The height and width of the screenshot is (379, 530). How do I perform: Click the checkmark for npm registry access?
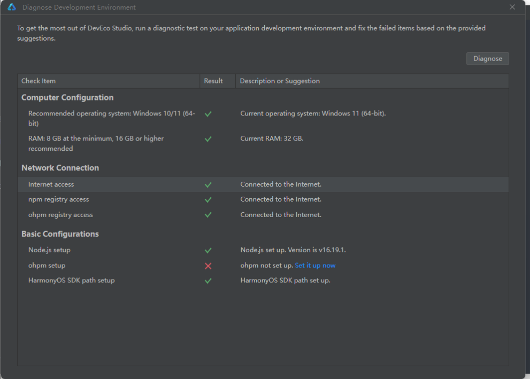[208, 199]
